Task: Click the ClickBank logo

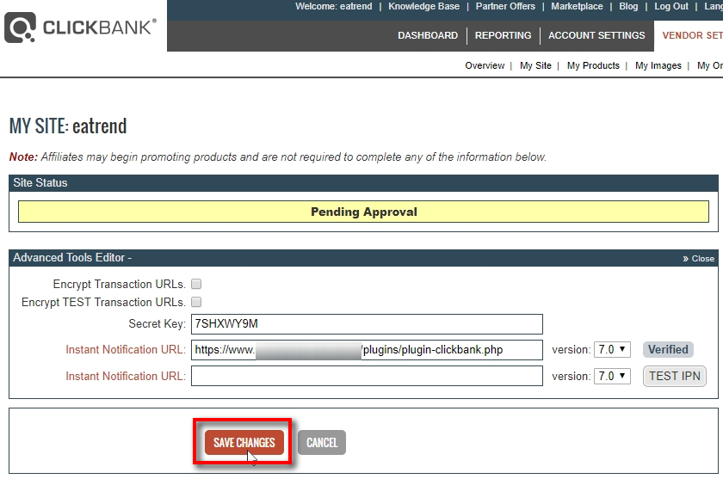Action: 80,28
